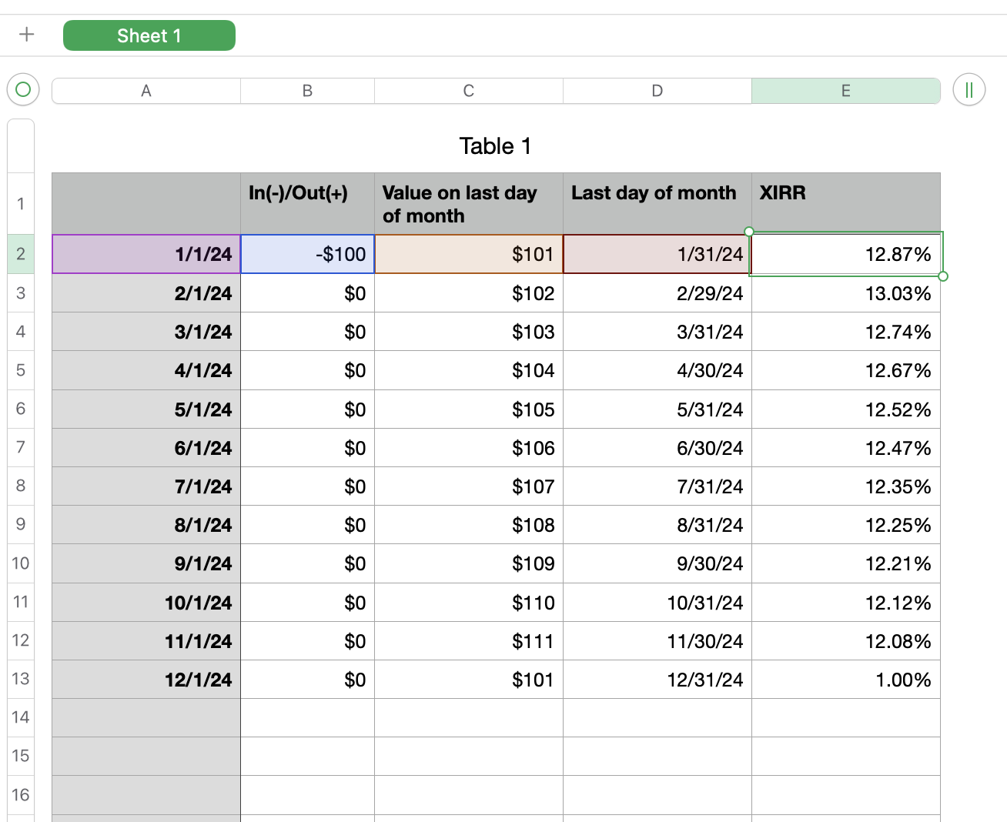Click the $110 value cell
Viewport: 1007px width, 822px height.
click(x=468, y=603)
